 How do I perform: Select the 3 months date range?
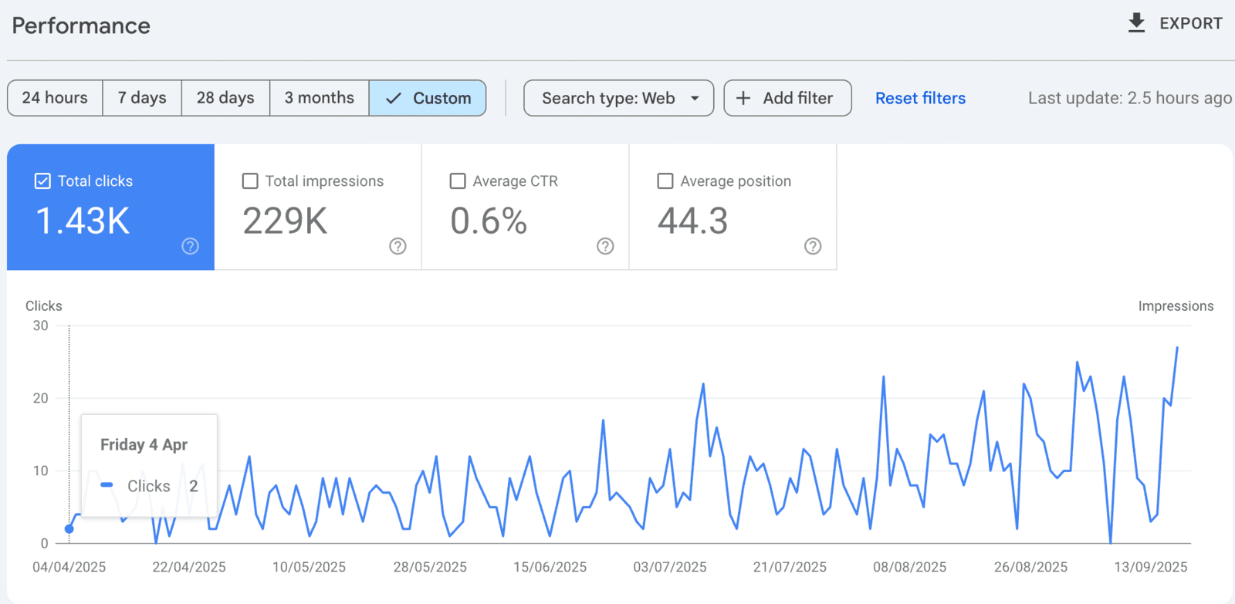point(319,98)
